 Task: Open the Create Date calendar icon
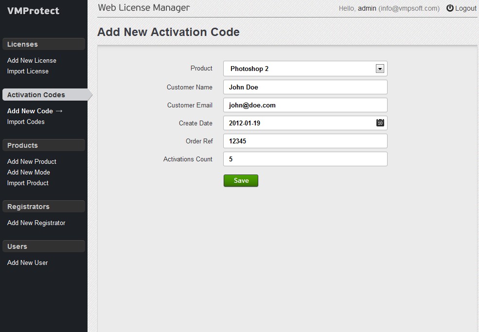click(380, 123)
